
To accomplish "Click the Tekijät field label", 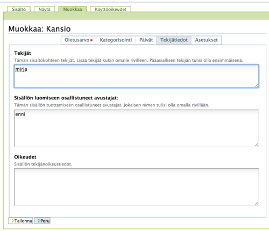I will 23,53.
